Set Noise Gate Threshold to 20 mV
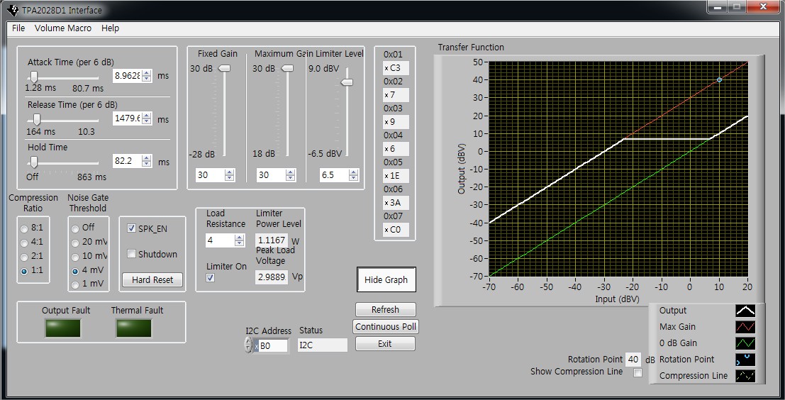This screenshot has height=400, width=785. (75, 243)
